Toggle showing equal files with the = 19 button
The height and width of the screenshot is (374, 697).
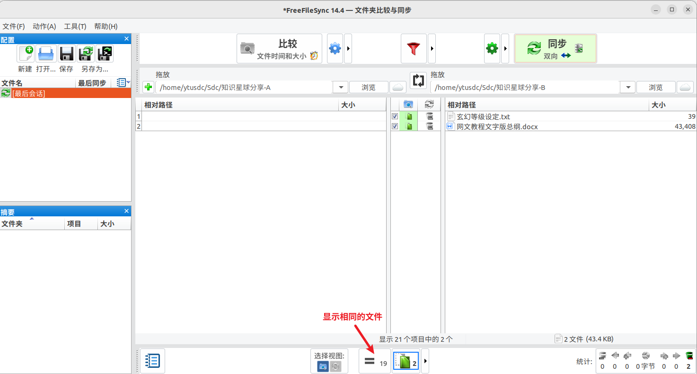click(373, 361)
